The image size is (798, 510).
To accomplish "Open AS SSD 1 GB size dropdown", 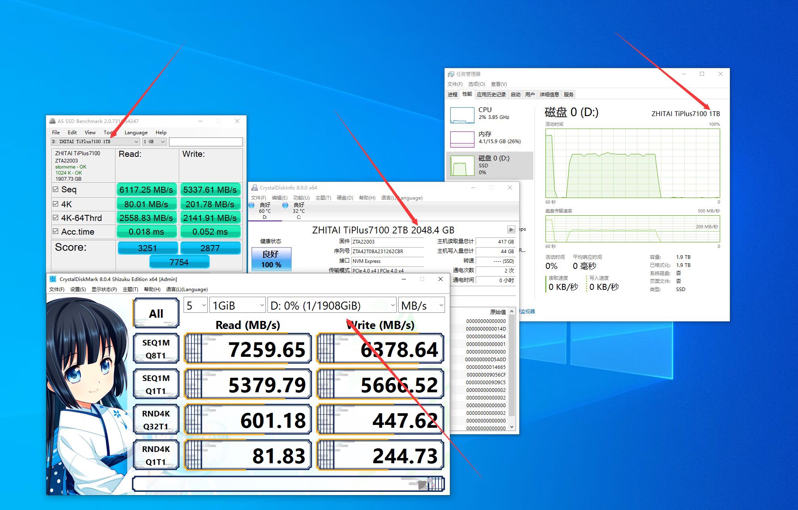I will (x=155, y=142).
